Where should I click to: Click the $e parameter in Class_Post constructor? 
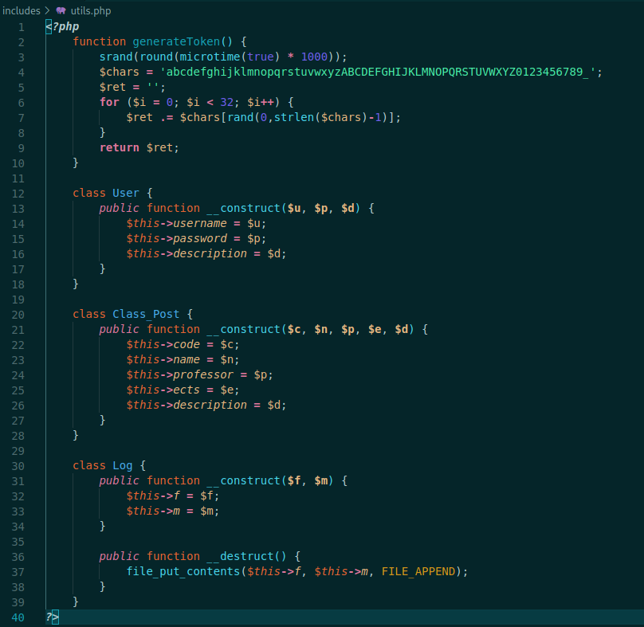pos(375,329)
